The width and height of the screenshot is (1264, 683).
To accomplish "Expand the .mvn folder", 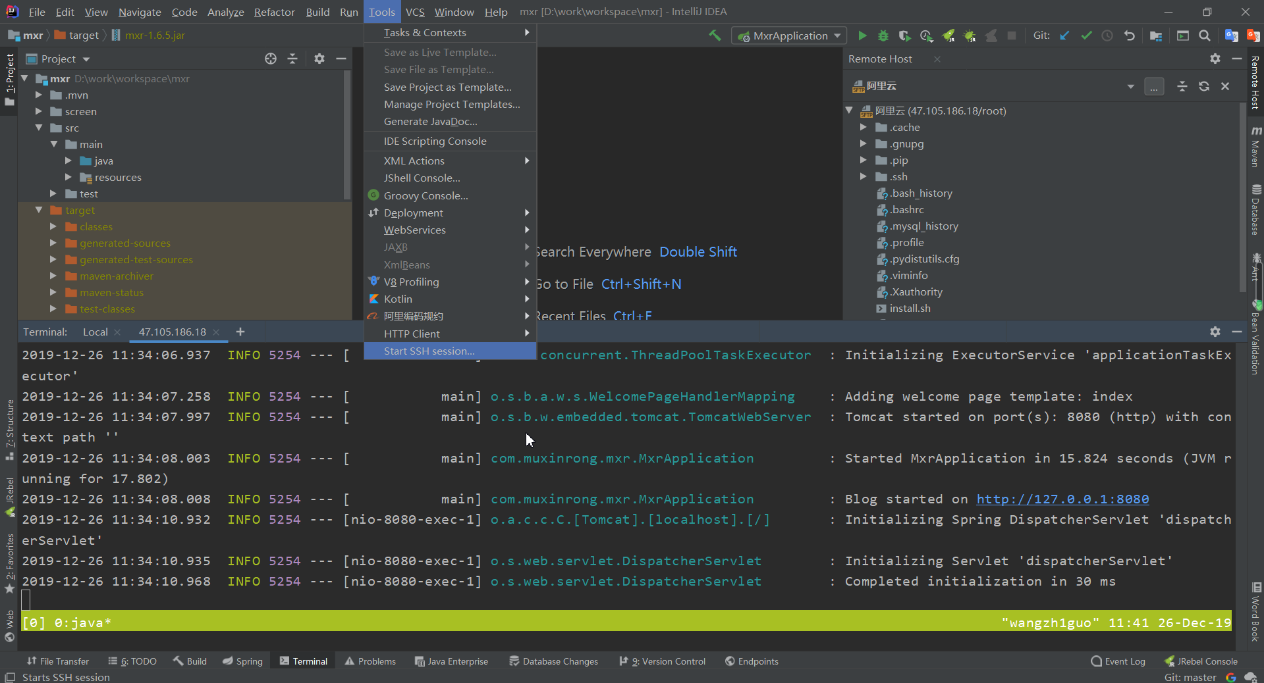I will coord(39,95).
